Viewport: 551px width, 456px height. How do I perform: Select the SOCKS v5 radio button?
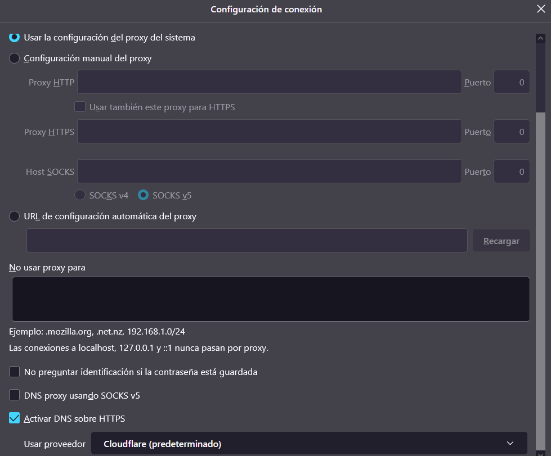[144, 195]
